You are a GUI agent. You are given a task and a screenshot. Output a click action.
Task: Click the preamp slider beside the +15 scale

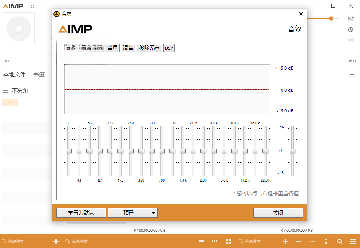tap(292, 151)
